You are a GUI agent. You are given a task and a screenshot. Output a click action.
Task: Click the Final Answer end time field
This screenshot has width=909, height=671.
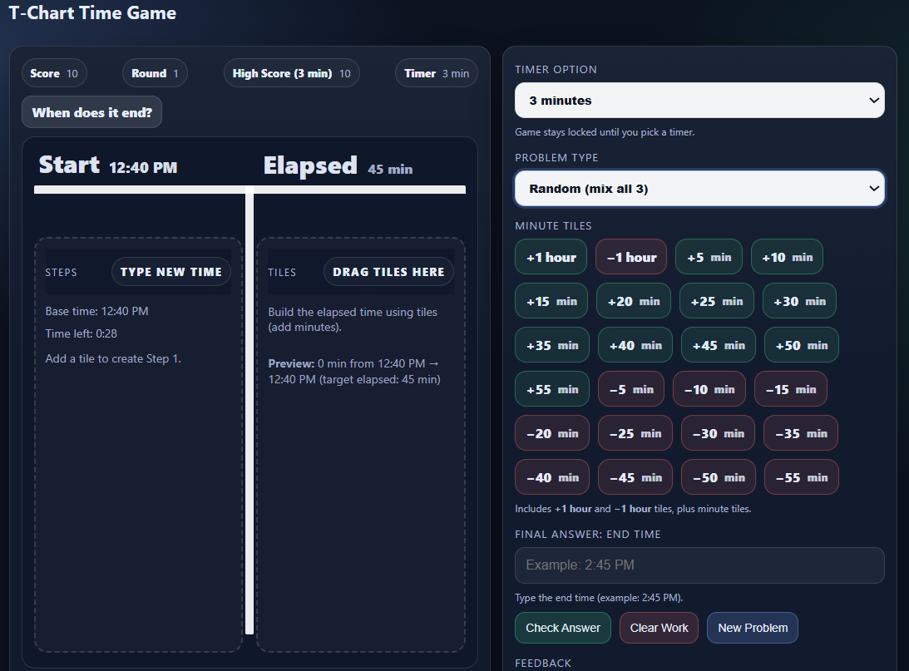tap(699, 565)
